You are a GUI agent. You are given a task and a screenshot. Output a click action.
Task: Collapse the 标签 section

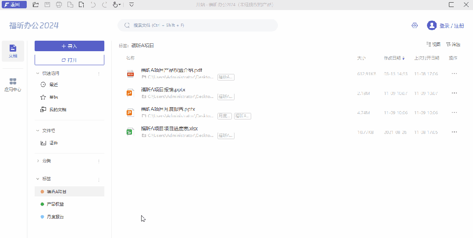(38, 179)
